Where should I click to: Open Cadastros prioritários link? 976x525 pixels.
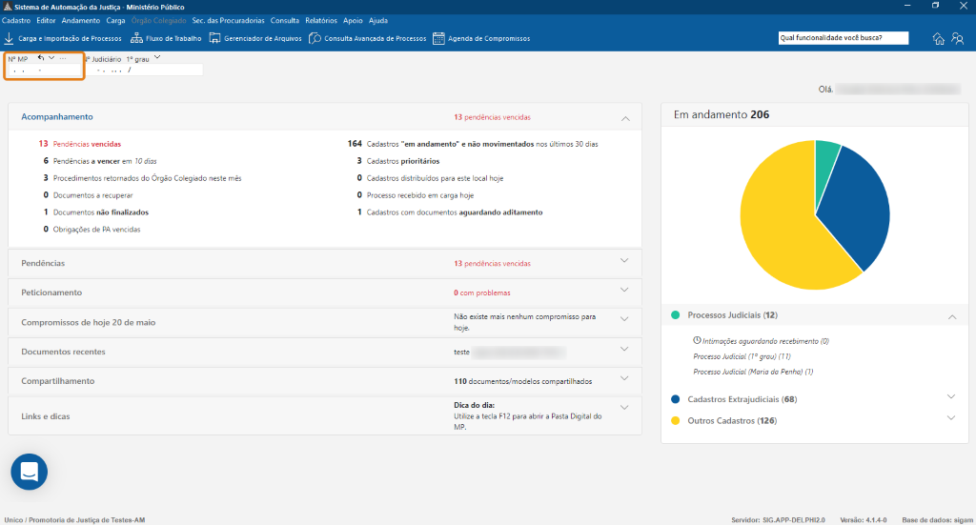(403, 161)
